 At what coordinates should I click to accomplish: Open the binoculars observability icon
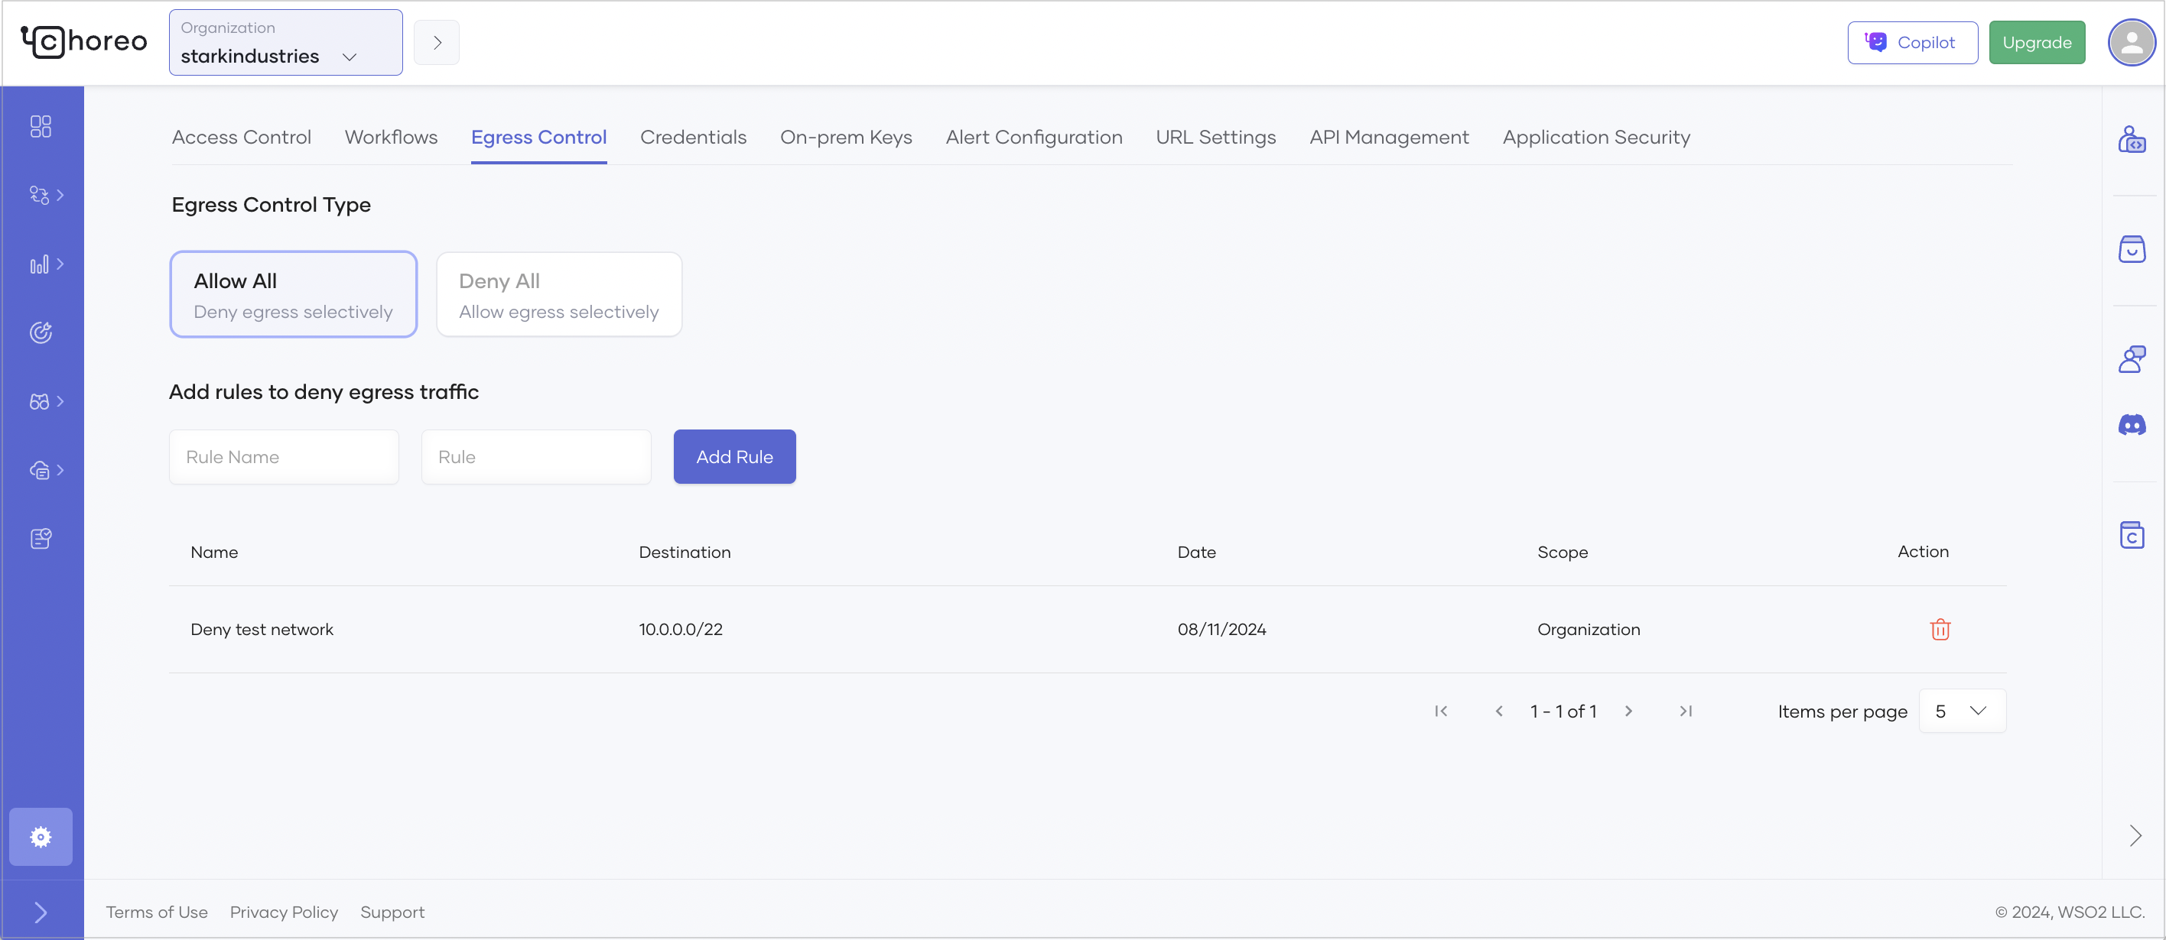point(40,401)
